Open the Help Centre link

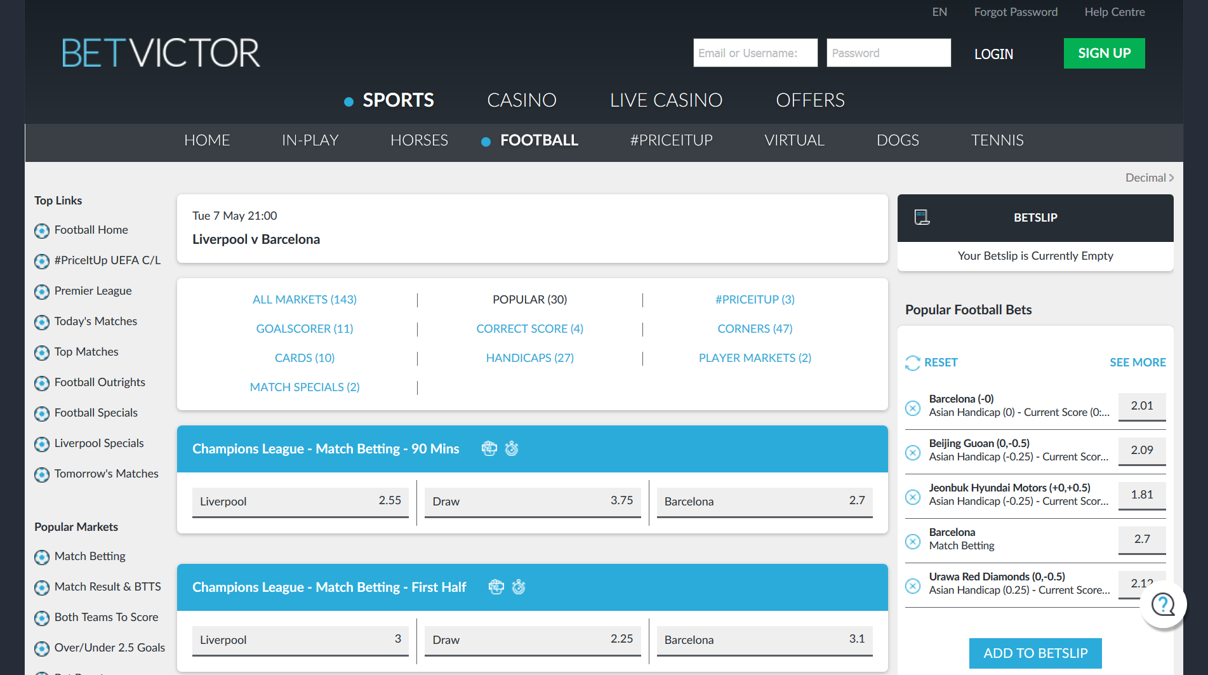click(x=1115, y=12)
